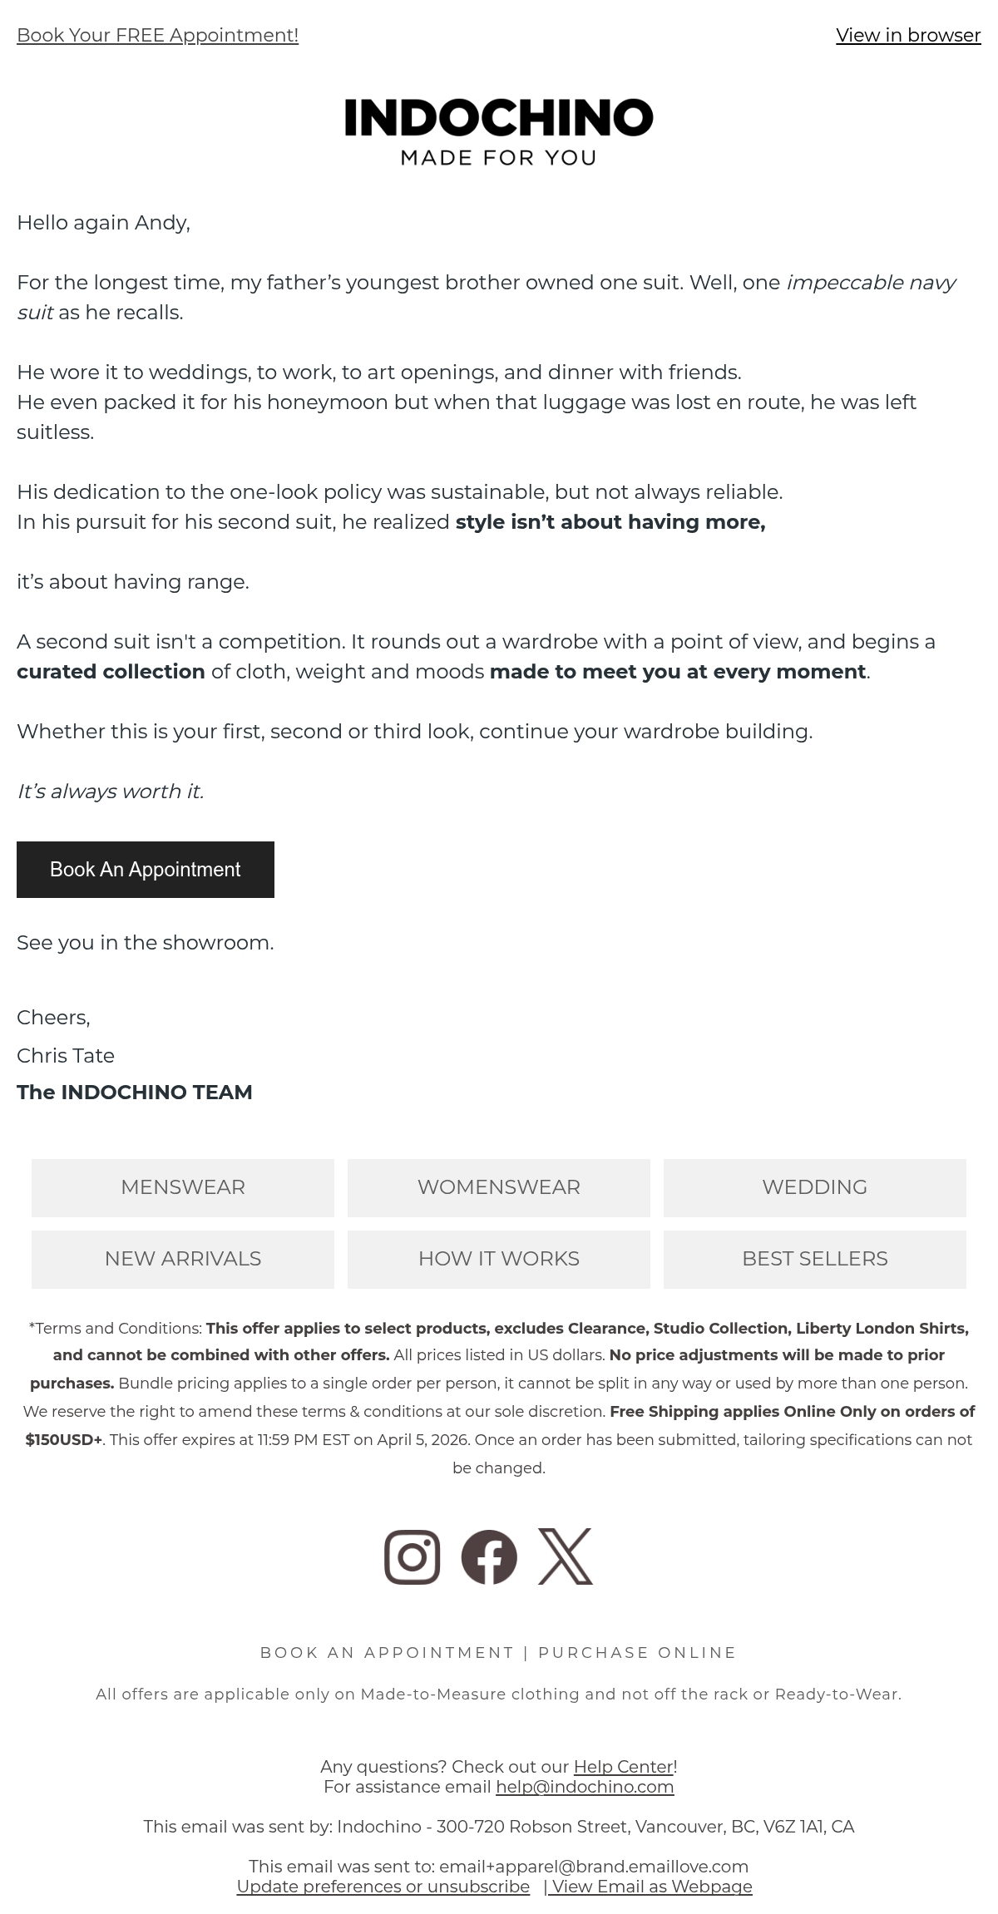The image size is (998, 1914).
Task: Click the help@indochino.com email link
Action: [585, 1787]
